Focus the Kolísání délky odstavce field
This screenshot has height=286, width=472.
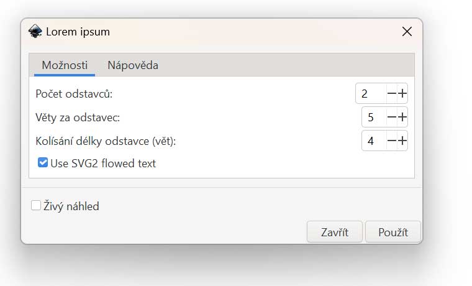(x=373, y=141)
